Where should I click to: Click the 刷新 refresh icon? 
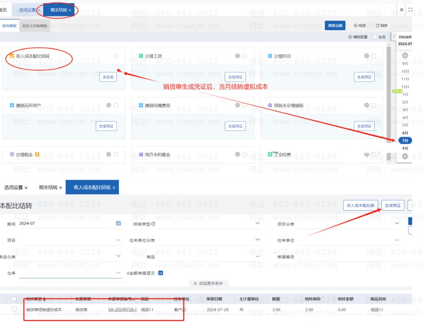(x=377, y=26)
